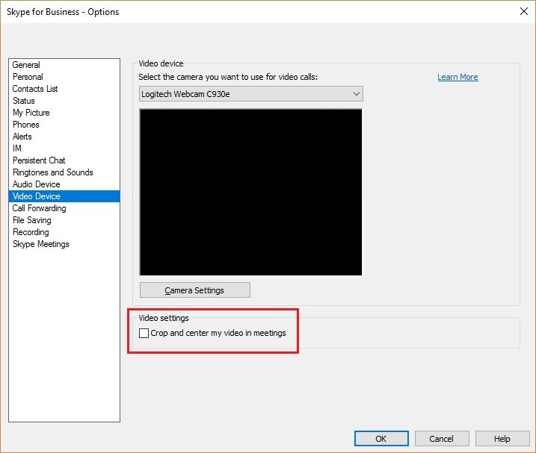The image size is (536, 453).
Task: Confirm changes with OK
Action: coord(381,439)
